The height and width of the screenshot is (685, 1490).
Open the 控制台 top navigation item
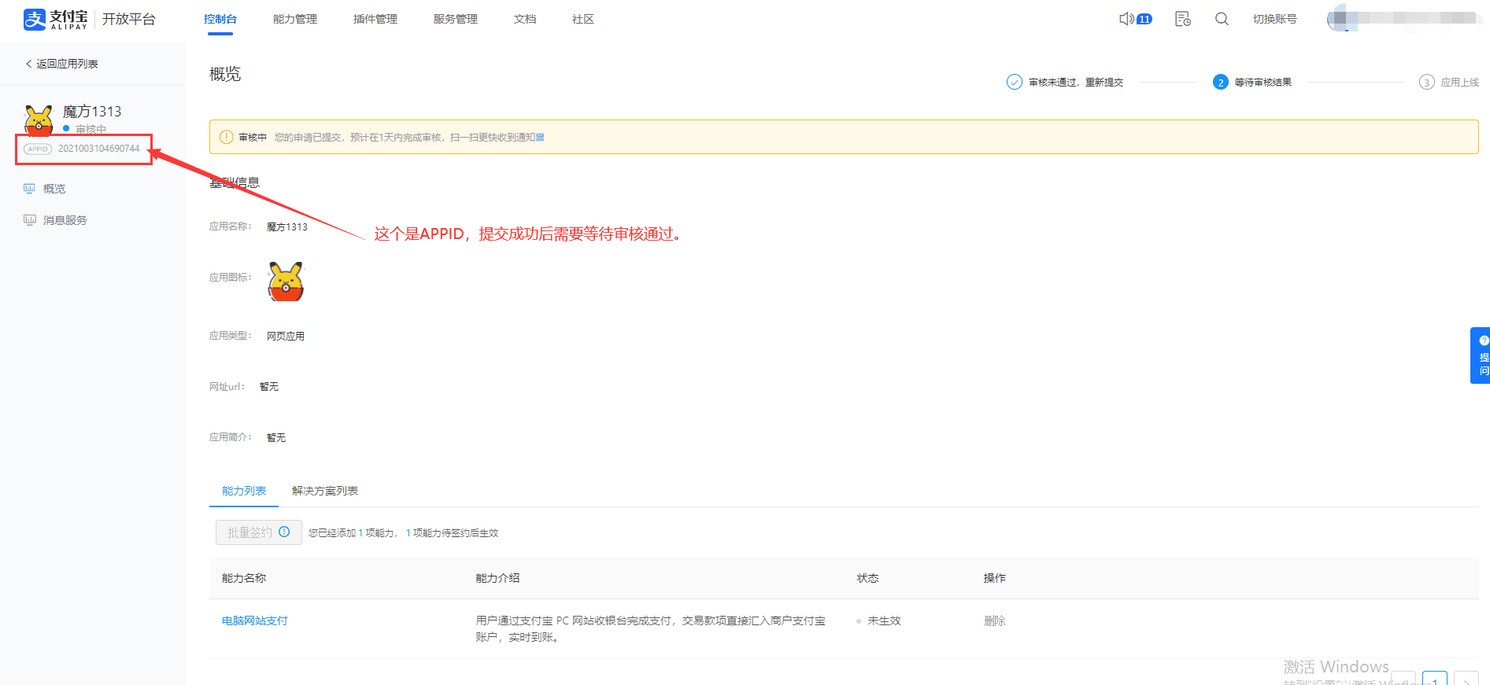220,19
